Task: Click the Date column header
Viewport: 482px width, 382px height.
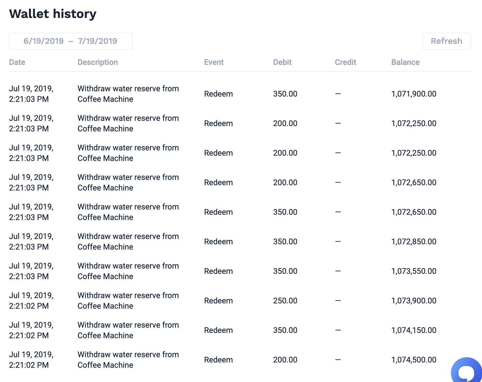Action: tap(17, 62)
